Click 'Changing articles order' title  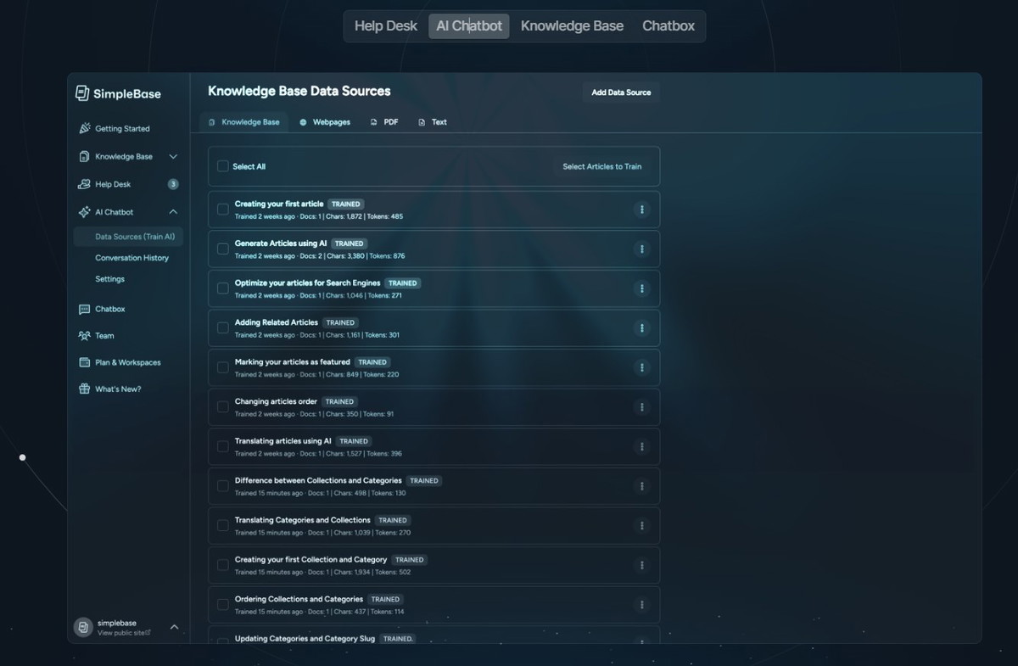[276, 401]
